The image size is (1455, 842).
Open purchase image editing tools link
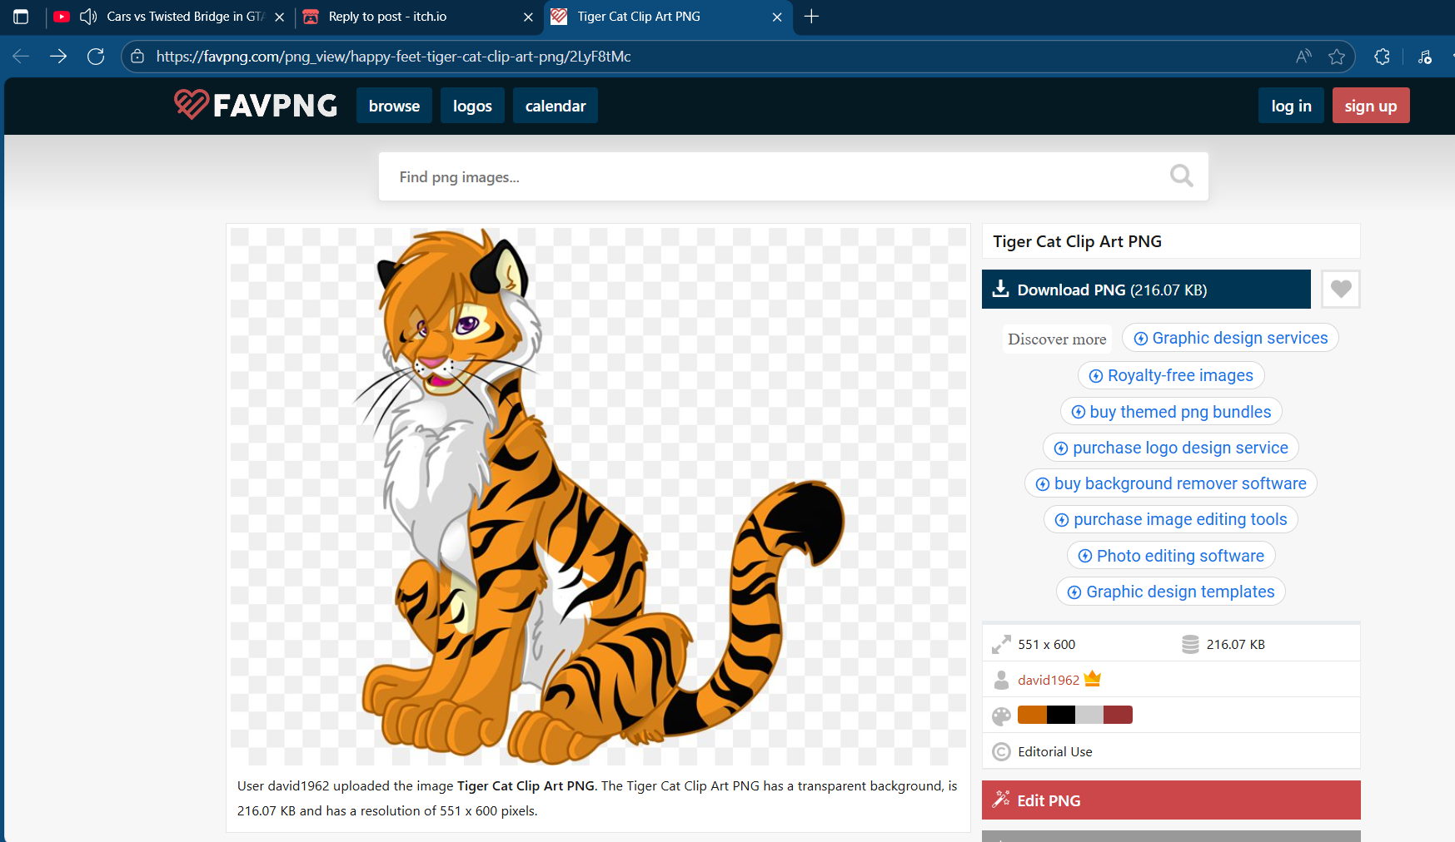1171,519
